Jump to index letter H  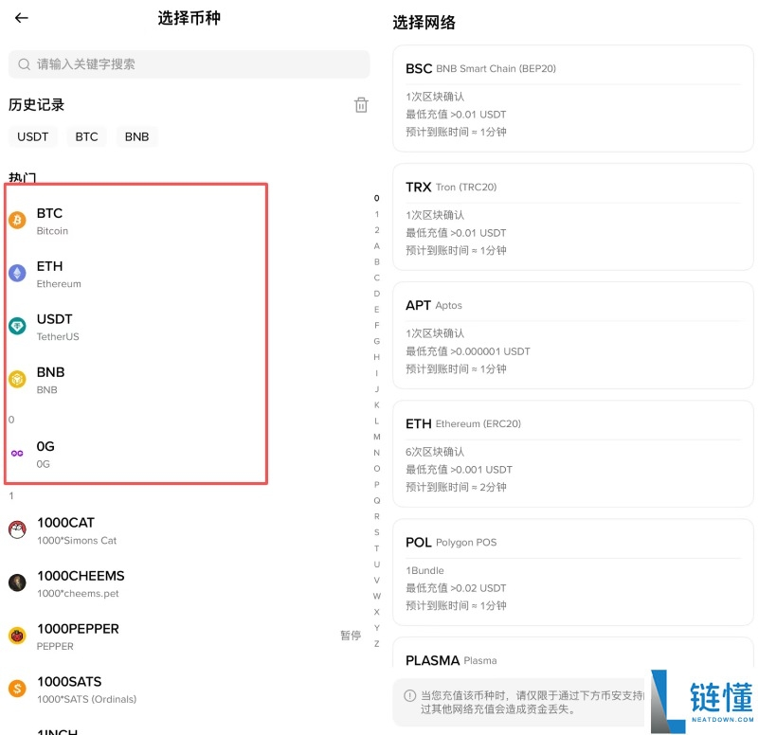click(x=376, y=357)
